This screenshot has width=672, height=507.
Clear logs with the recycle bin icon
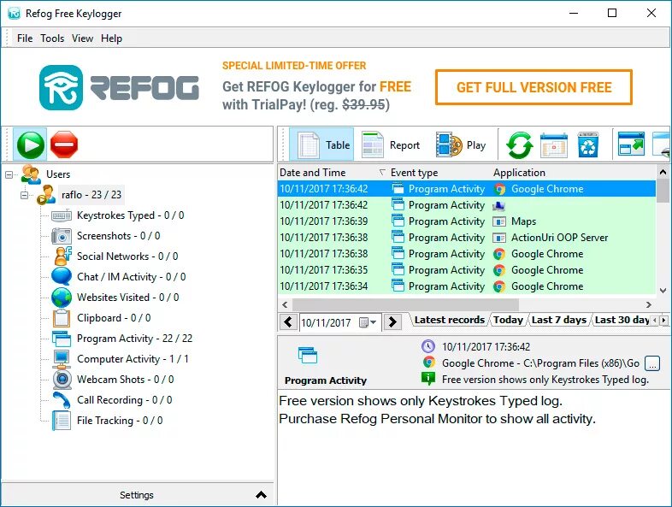pos(587,144)
